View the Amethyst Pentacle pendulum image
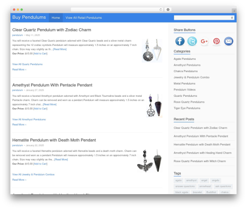This screenshot has width=247, height=209. click(x=154, y=106)
